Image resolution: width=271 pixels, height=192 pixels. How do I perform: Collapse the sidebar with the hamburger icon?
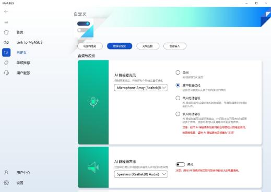pyautogui.click(x=6, y=22)
